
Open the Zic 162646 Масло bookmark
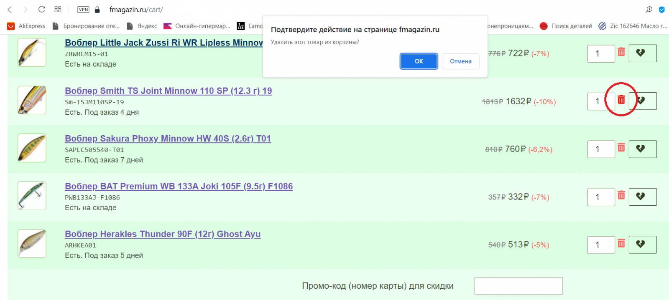click(x=633, y=26)
